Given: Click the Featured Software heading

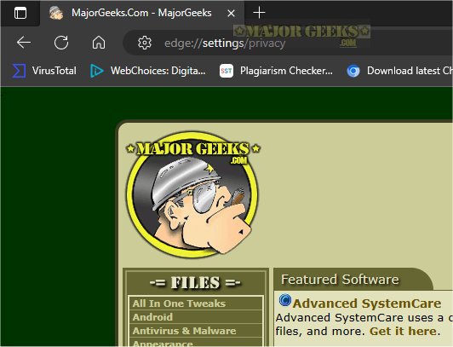Looking at the screenshot, I should tap(340, 280).
